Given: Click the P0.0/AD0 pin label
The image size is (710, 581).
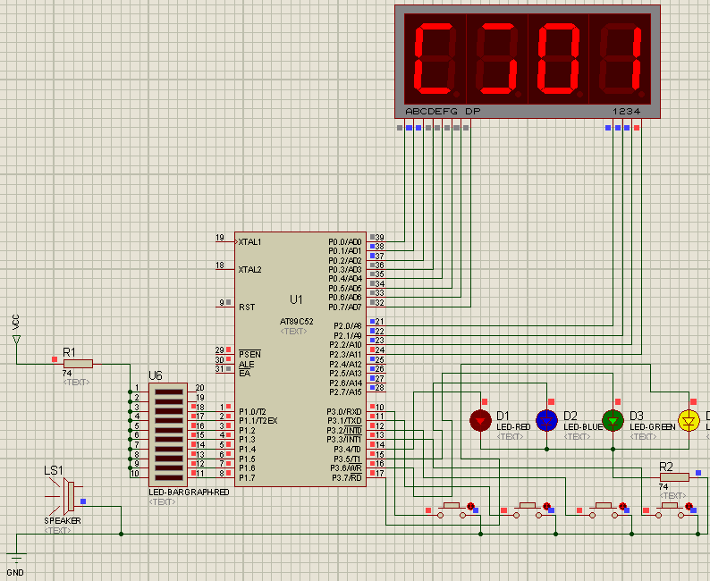Looking at the screenshot, I should pos(345,242).
